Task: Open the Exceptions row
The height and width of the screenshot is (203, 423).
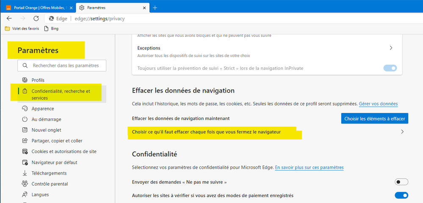Action: tap(267, 52)
